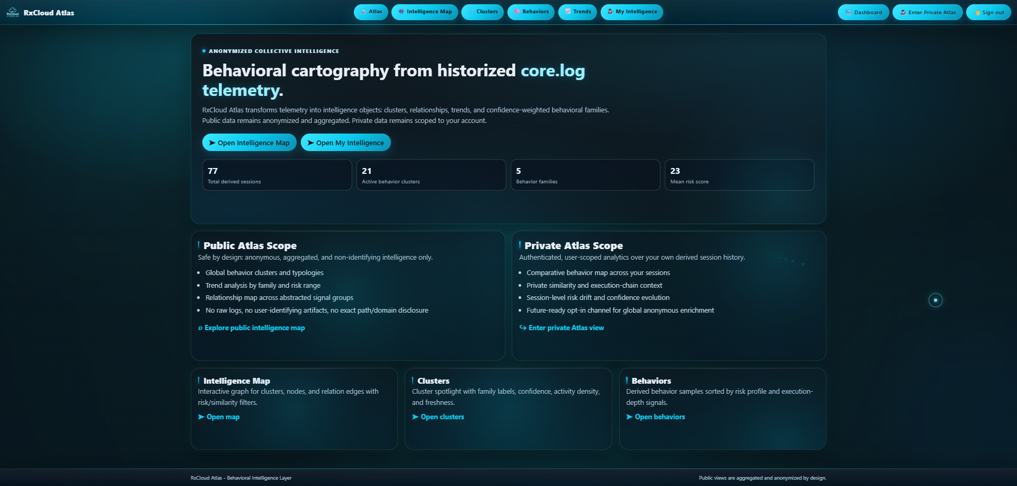The image size is (1017, 486).
Task: Click the glowing circular orb widget
Action: 935,301
